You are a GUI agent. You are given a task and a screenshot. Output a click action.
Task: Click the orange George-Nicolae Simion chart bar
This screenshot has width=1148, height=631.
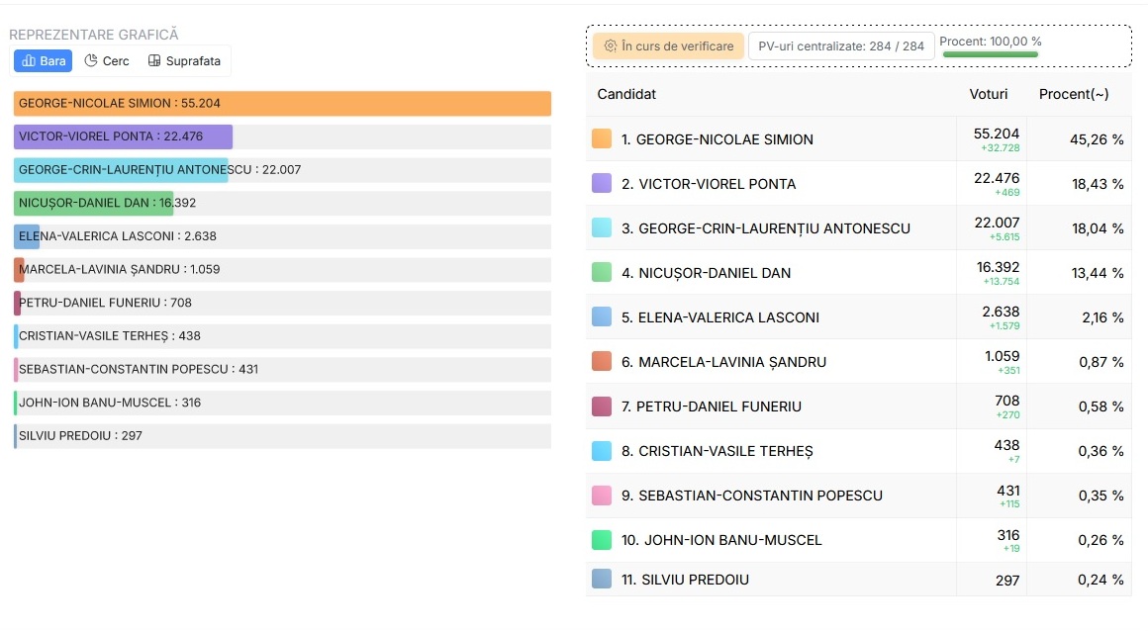[x=282, y=104]
